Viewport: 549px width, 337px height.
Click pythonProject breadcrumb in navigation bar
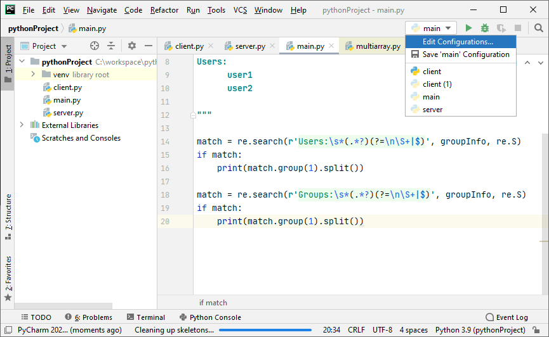33,29
